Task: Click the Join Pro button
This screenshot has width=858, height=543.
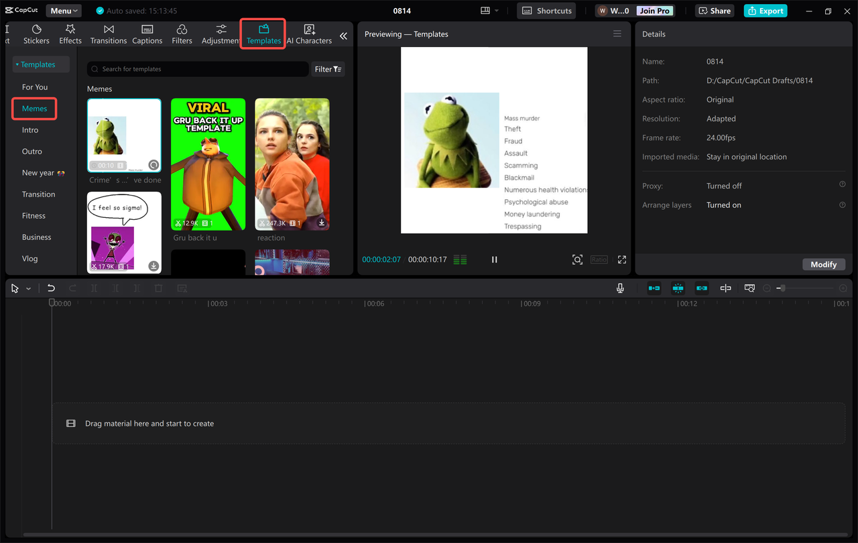Action: tap(654, 10)
